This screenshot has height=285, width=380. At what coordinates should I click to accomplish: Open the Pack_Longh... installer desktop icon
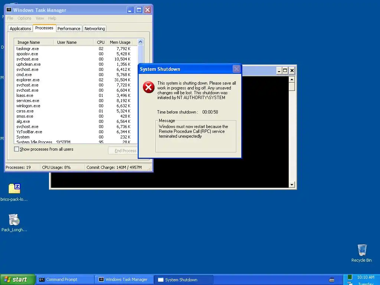click(x=14, y=220)
